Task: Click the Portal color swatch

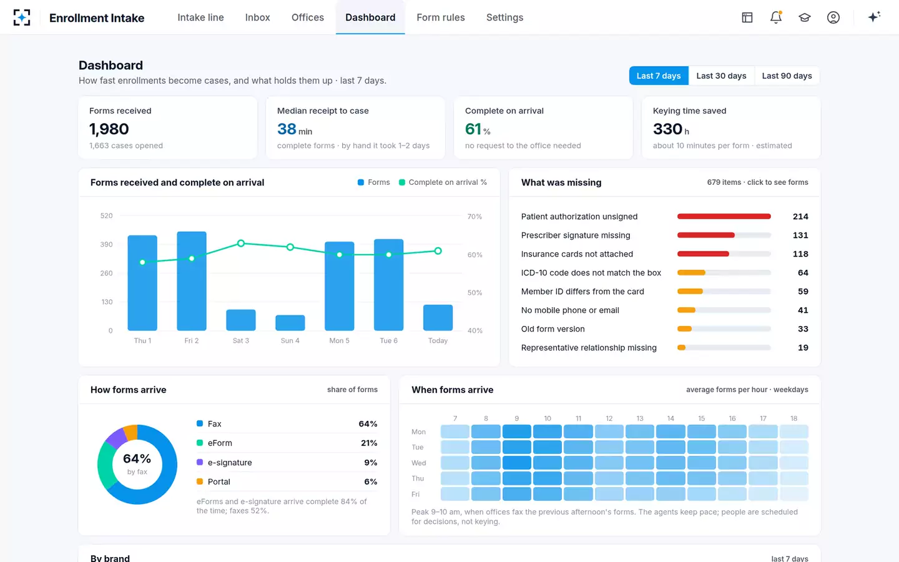Action: tap(200, 481)
